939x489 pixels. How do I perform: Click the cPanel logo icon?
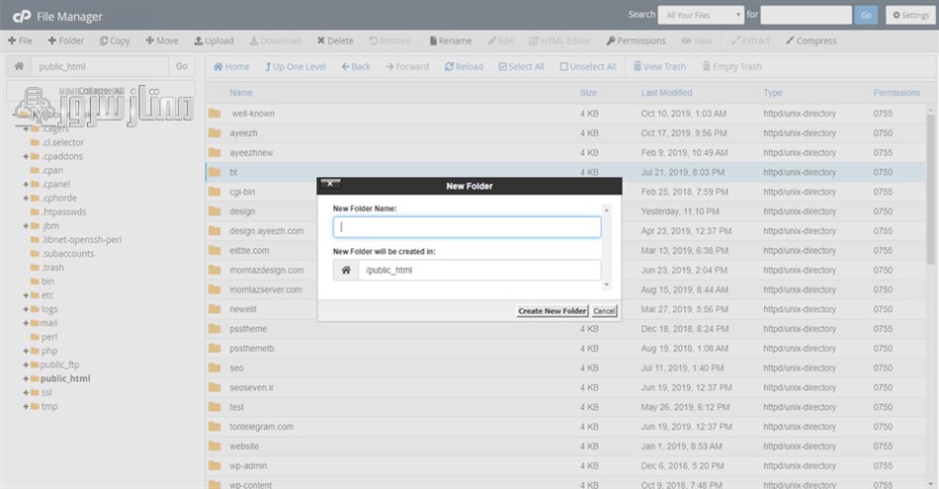22,16
